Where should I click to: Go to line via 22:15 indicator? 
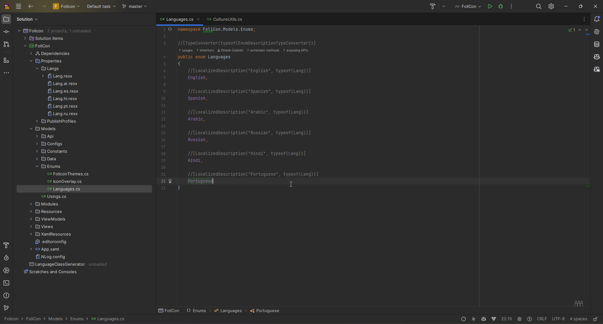click(507, 319)
